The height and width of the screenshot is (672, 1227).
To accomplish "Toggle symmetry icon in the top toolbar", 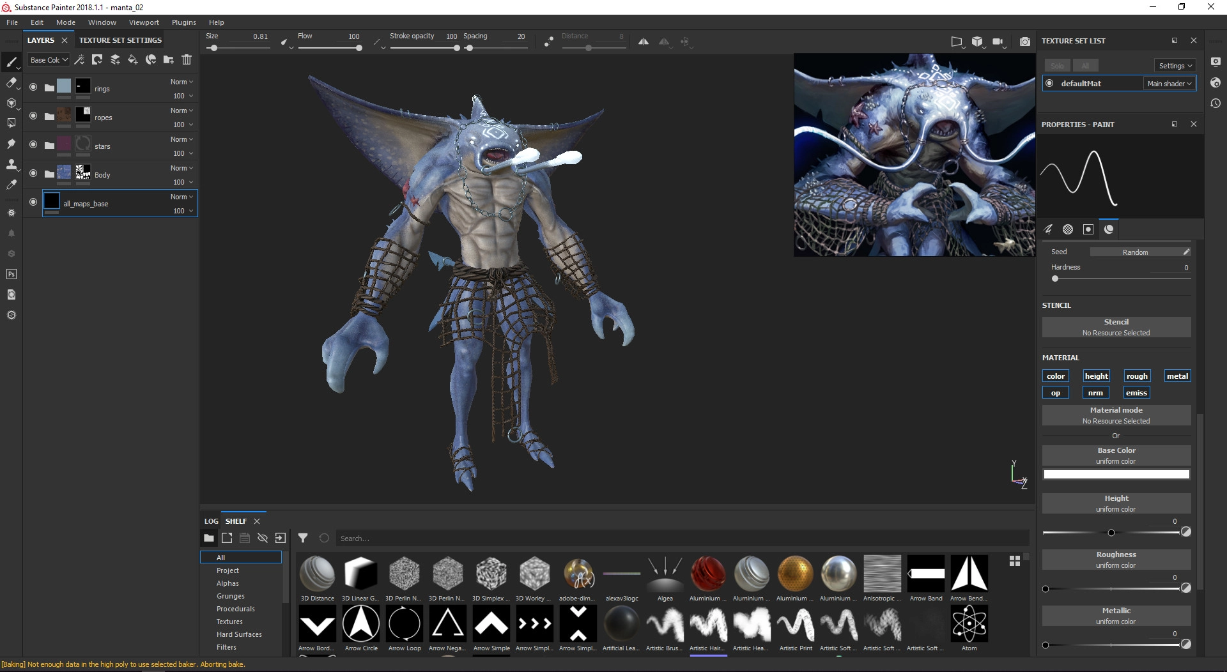I will pos(644,42).
